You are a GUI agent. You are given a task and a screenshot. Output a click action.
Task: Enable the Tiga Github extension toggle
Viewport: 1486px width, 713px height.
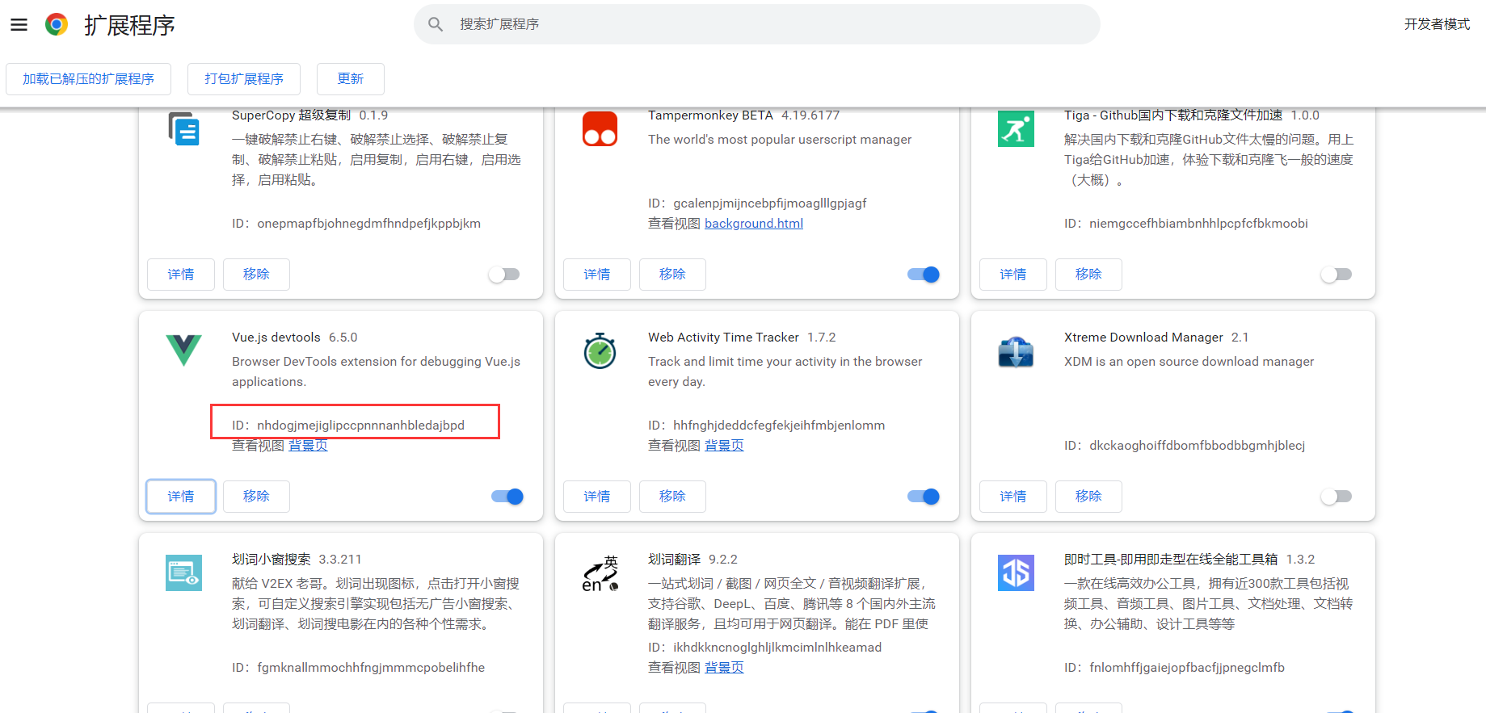(x=1337, y=275)
